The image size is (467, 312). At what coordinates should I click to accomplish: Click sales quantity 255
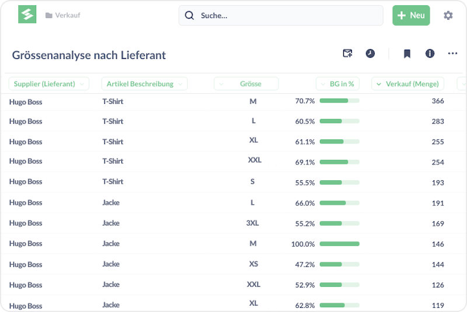coord(438,142)
